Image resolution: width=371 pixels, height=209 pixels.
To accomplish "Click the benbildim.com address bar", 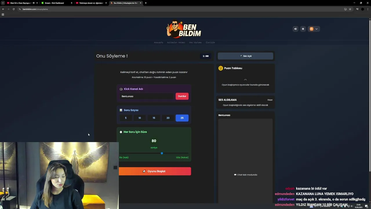I will coord(180,9).
